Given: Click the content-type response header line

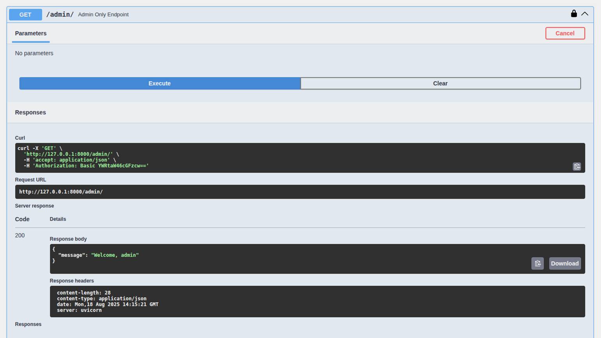Looking at the screenshot, I should click(101, 299).
